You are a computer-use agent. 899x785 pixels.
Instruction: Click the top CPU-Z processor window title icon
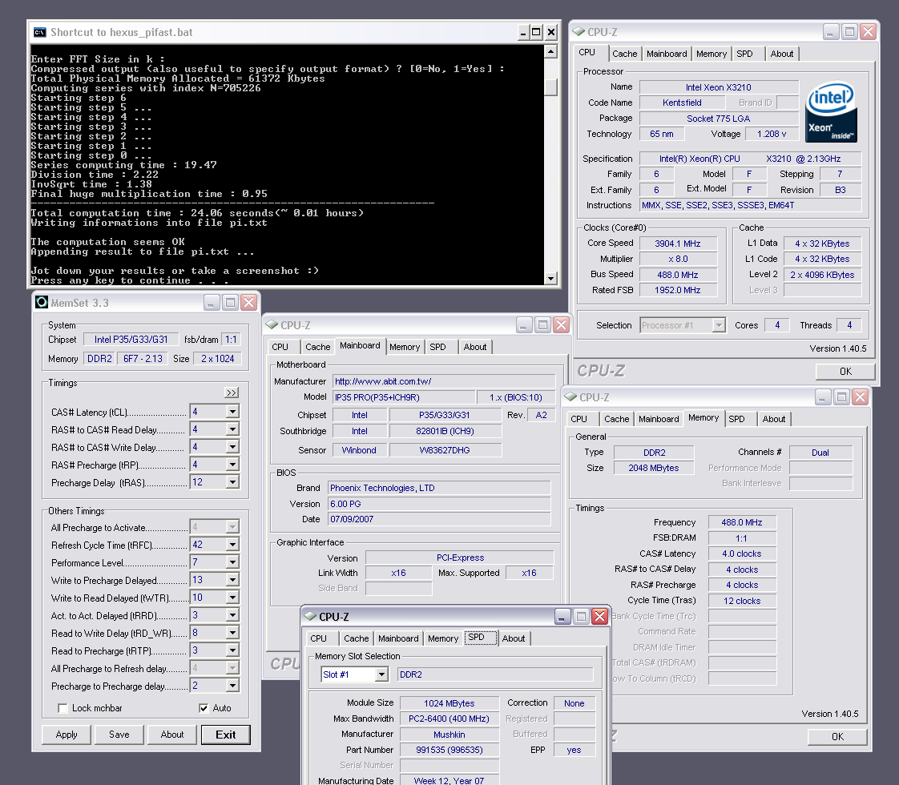coord(579,32)
